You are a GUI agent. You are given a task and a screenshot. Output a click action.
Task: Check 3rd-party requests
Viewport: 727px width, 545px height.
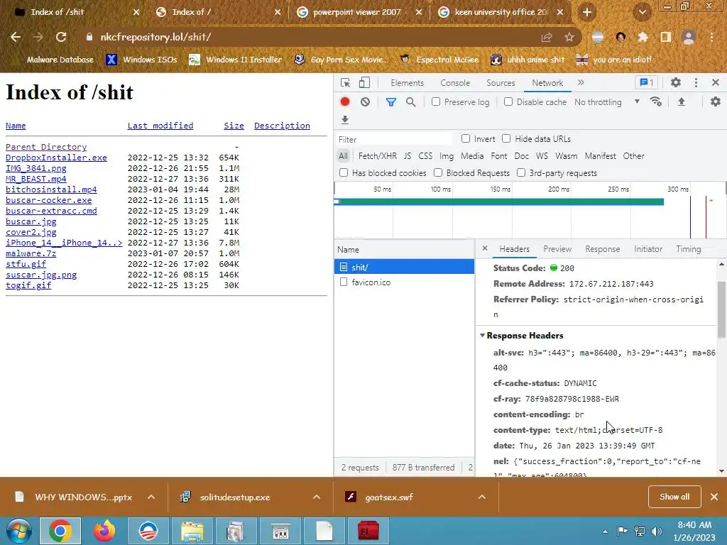[521, 172]
